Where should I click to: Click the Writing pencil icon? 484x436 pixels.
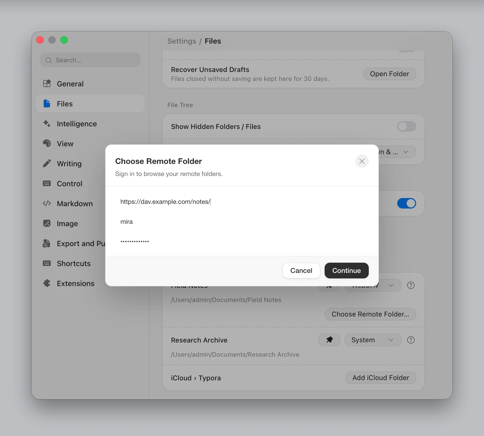[47, 163]
